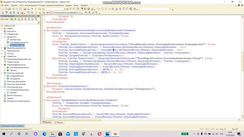Click the Copy toolbar icon
244x137 pixels.
coord(17,9)
